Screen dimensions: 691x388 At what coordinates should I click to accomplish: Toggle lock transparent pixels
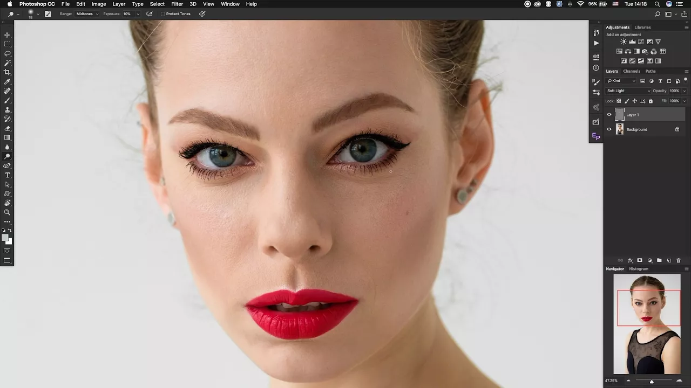pos(619,101)
